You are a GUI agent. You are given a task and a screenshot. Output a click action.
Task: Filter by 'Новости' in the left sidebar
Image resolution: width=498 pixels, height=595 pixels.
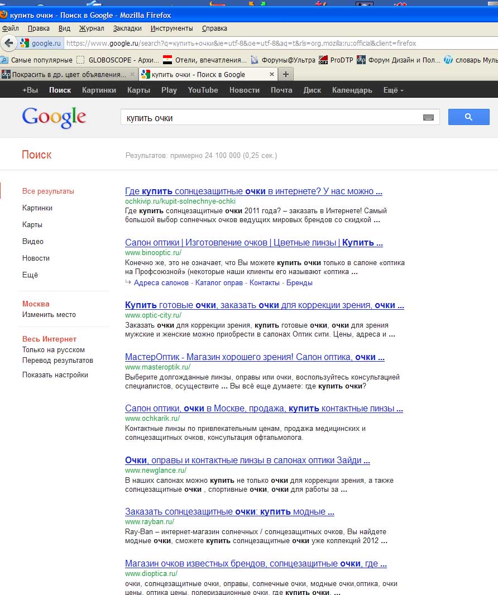(x=36, y=258)
